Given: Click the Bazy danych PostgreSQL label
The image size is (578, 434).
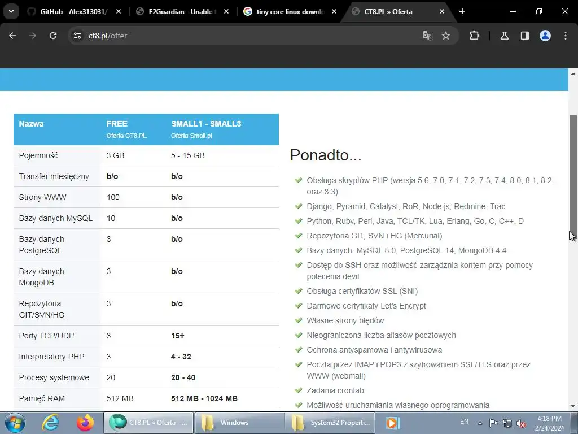Looking at the screenshot, I should click(x=41, y=245).
